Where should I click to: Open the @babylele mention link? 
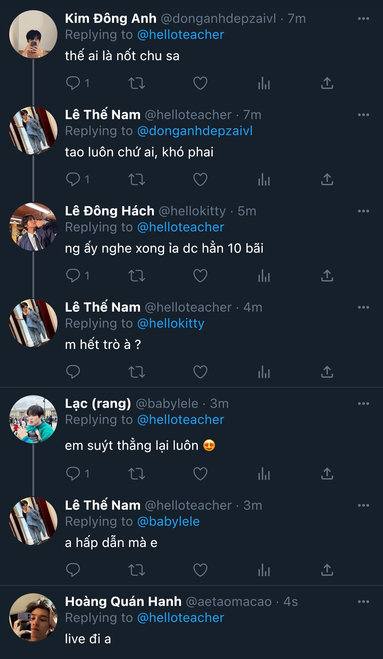168,521
